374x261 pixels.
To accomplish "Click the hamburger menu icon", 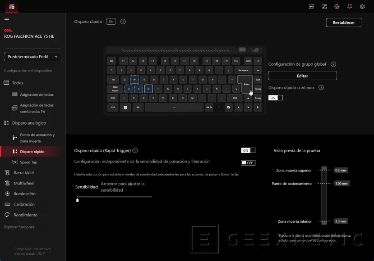I will tap(7, 19).
